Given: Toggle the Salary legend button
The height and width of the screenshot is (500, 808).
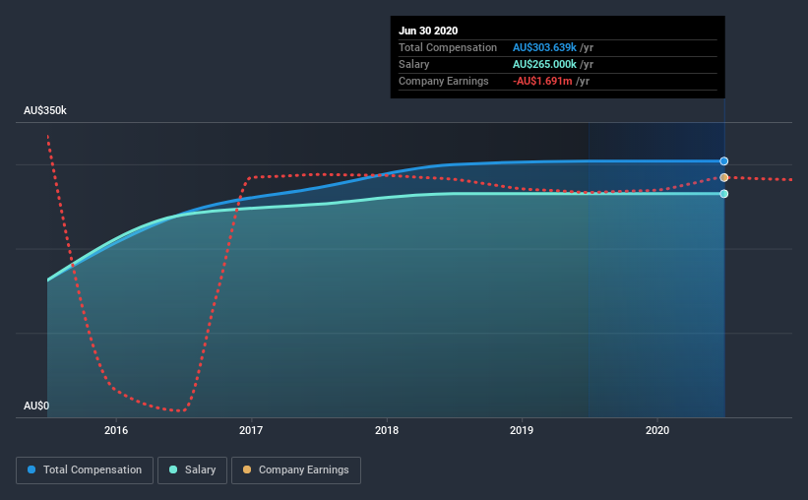Looking at the screenshot, I should click(x=192, y=470).
